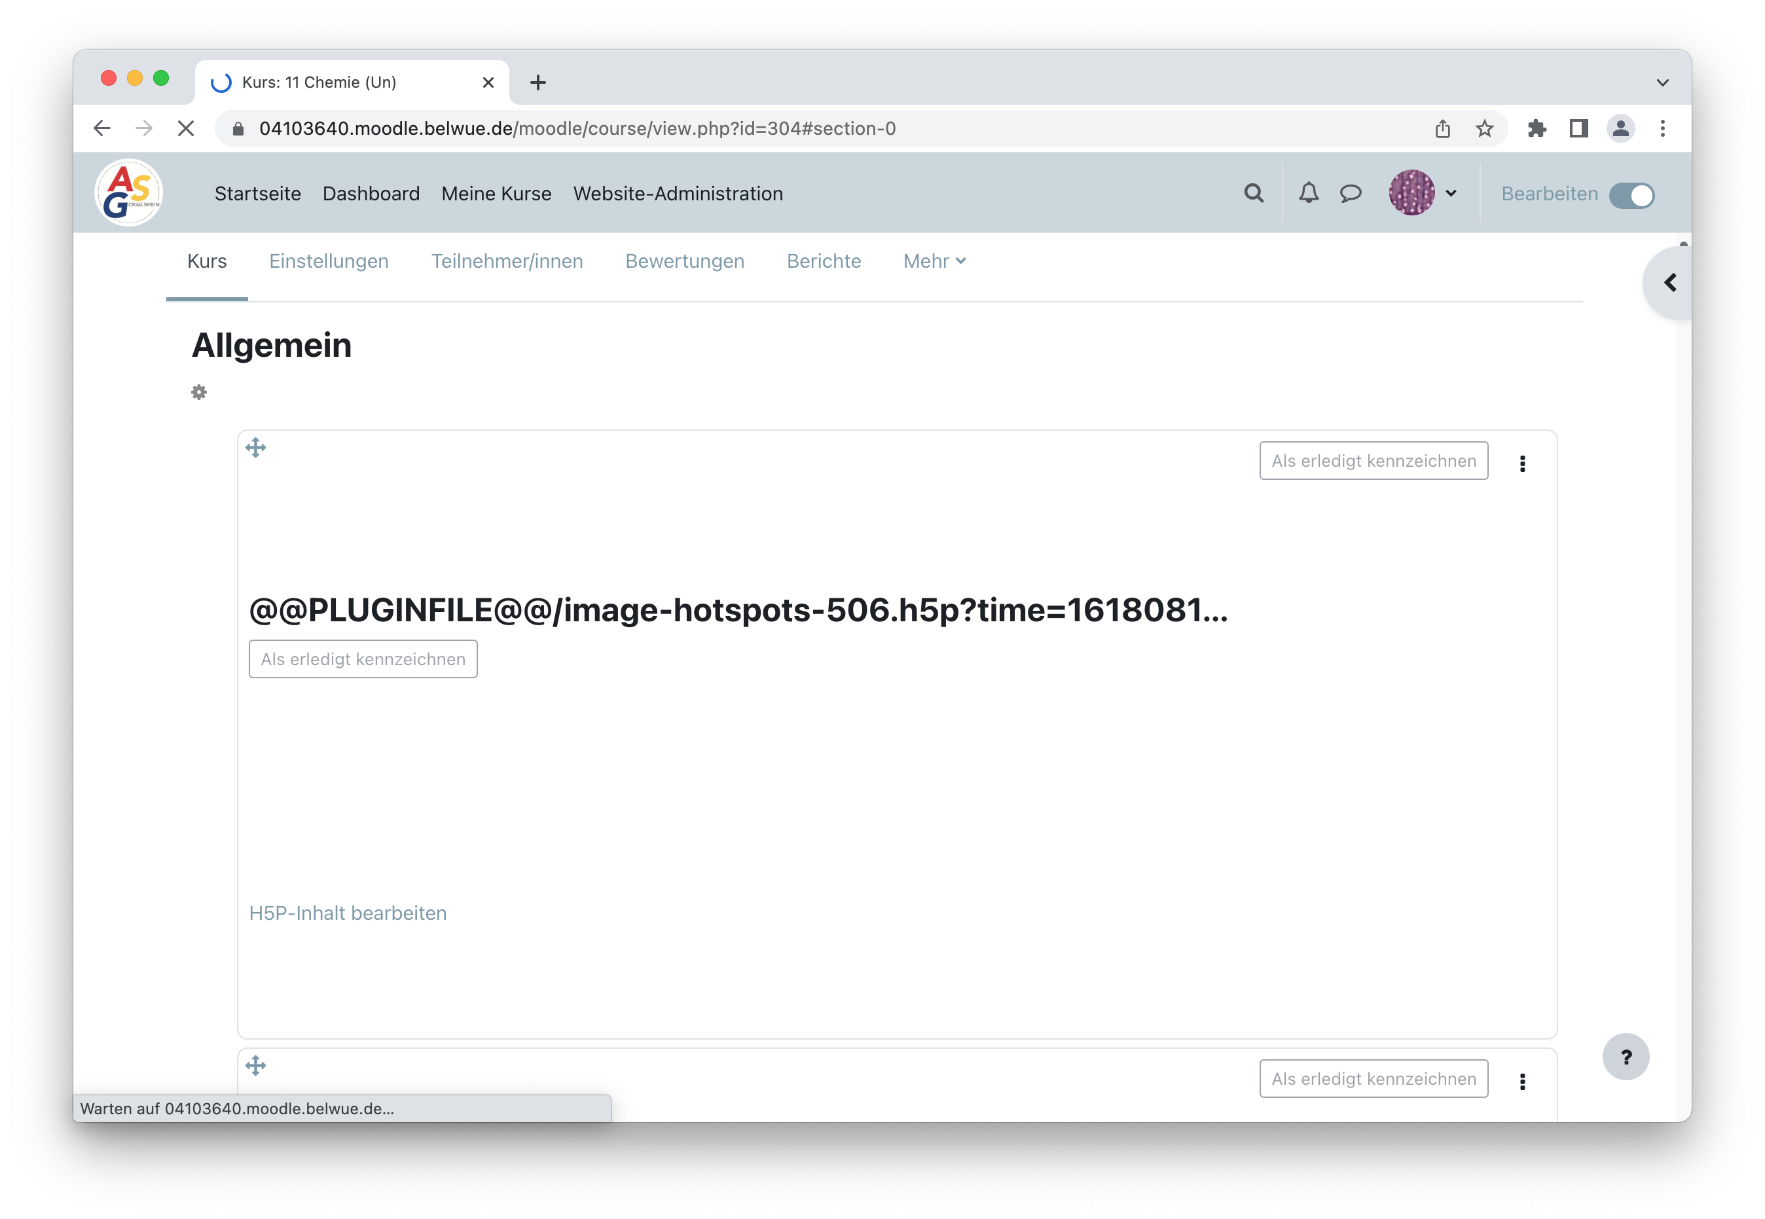Mark the image-hotspots H5P activity as done

[x=363, y=659]
